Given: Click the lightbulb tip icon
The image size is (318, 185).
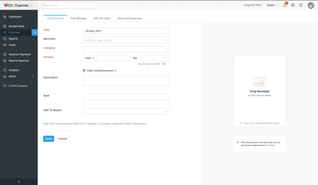Looking at the screenshot, I should pyautogui.click(x=238, y=142).
